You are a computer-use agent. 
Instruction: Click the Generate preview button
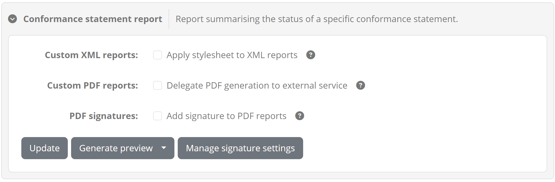tap(116, 148)
